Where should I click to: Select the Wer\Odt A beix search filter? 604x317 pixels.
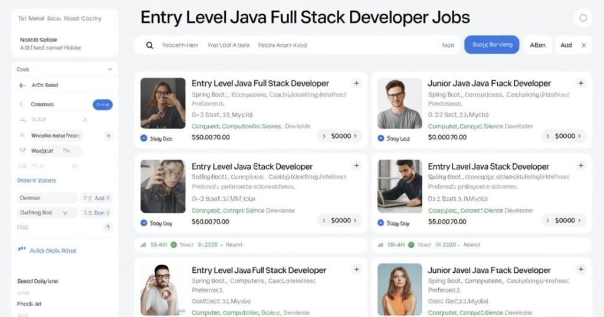[228, 45]
